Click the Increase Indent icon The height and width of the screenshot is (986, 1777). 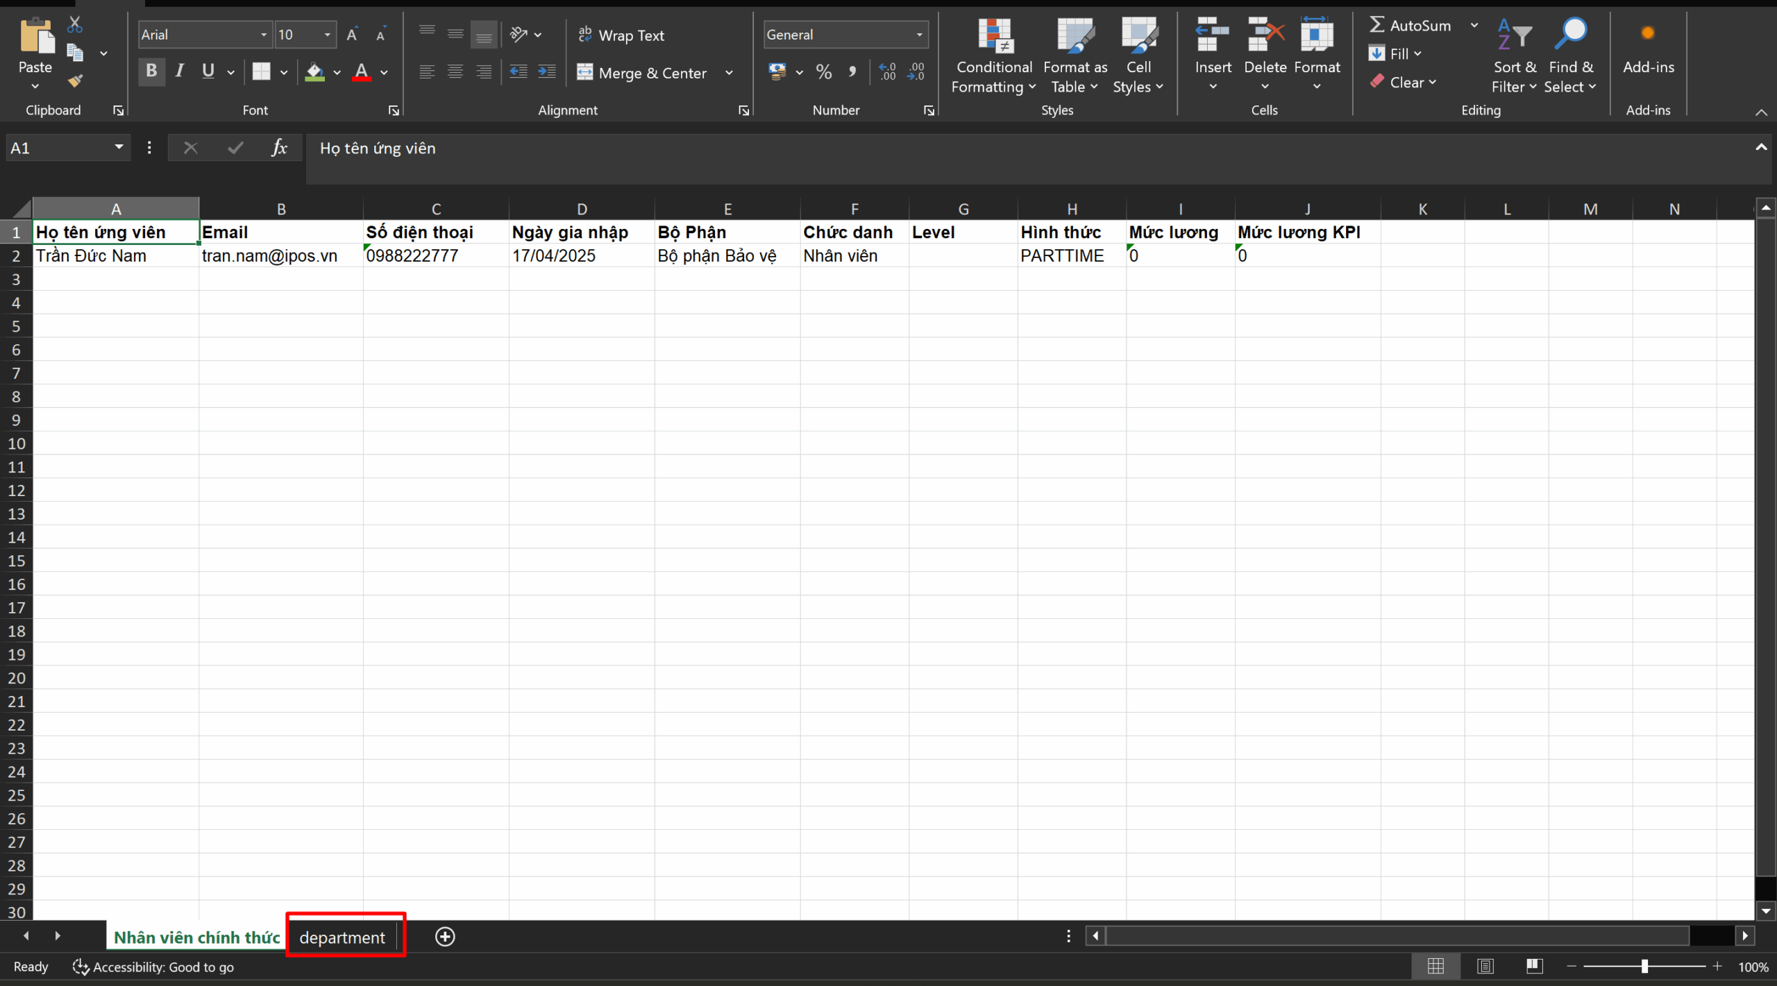click(x=547, y=71)
